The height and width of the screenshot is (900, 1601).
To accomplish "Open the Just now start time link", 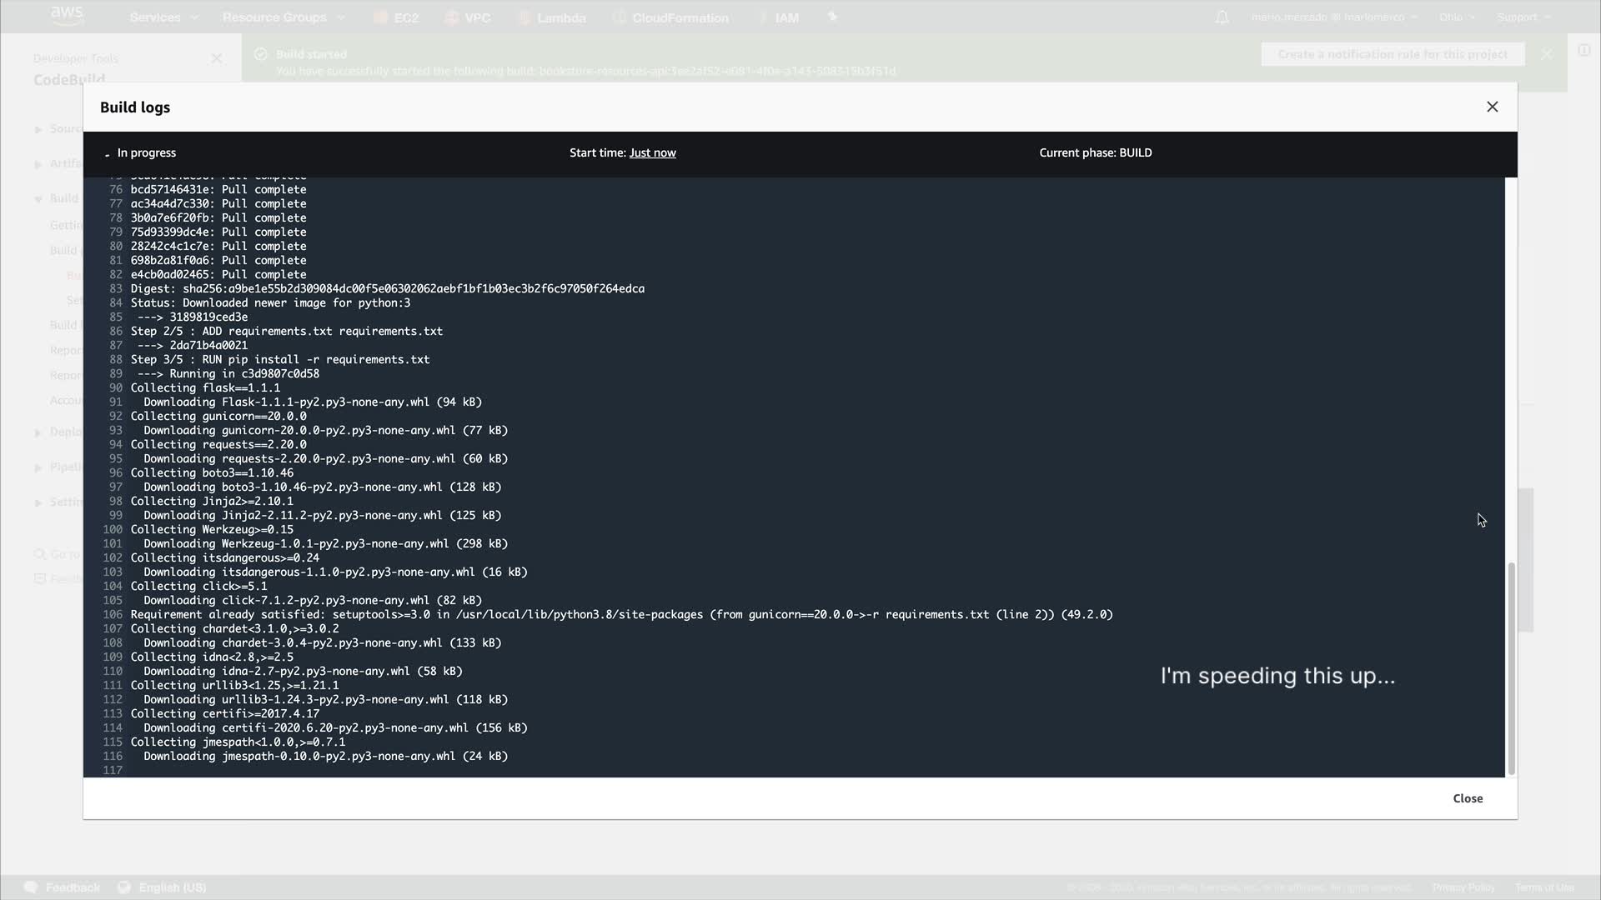I will click(x=652, y=152).
